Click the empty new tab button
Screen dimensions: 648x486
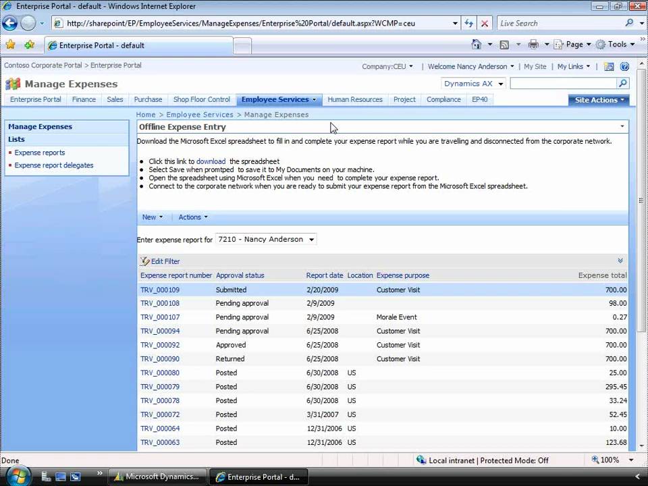[x=242, y=45]
